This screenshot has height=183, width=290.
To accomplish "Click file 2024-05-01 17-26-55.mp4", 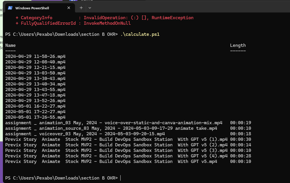I will [x=35, y=118].
